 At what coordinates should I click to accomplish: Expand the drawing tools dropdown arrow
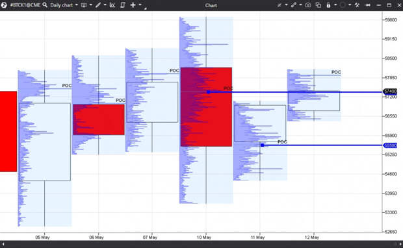(105, 5)
